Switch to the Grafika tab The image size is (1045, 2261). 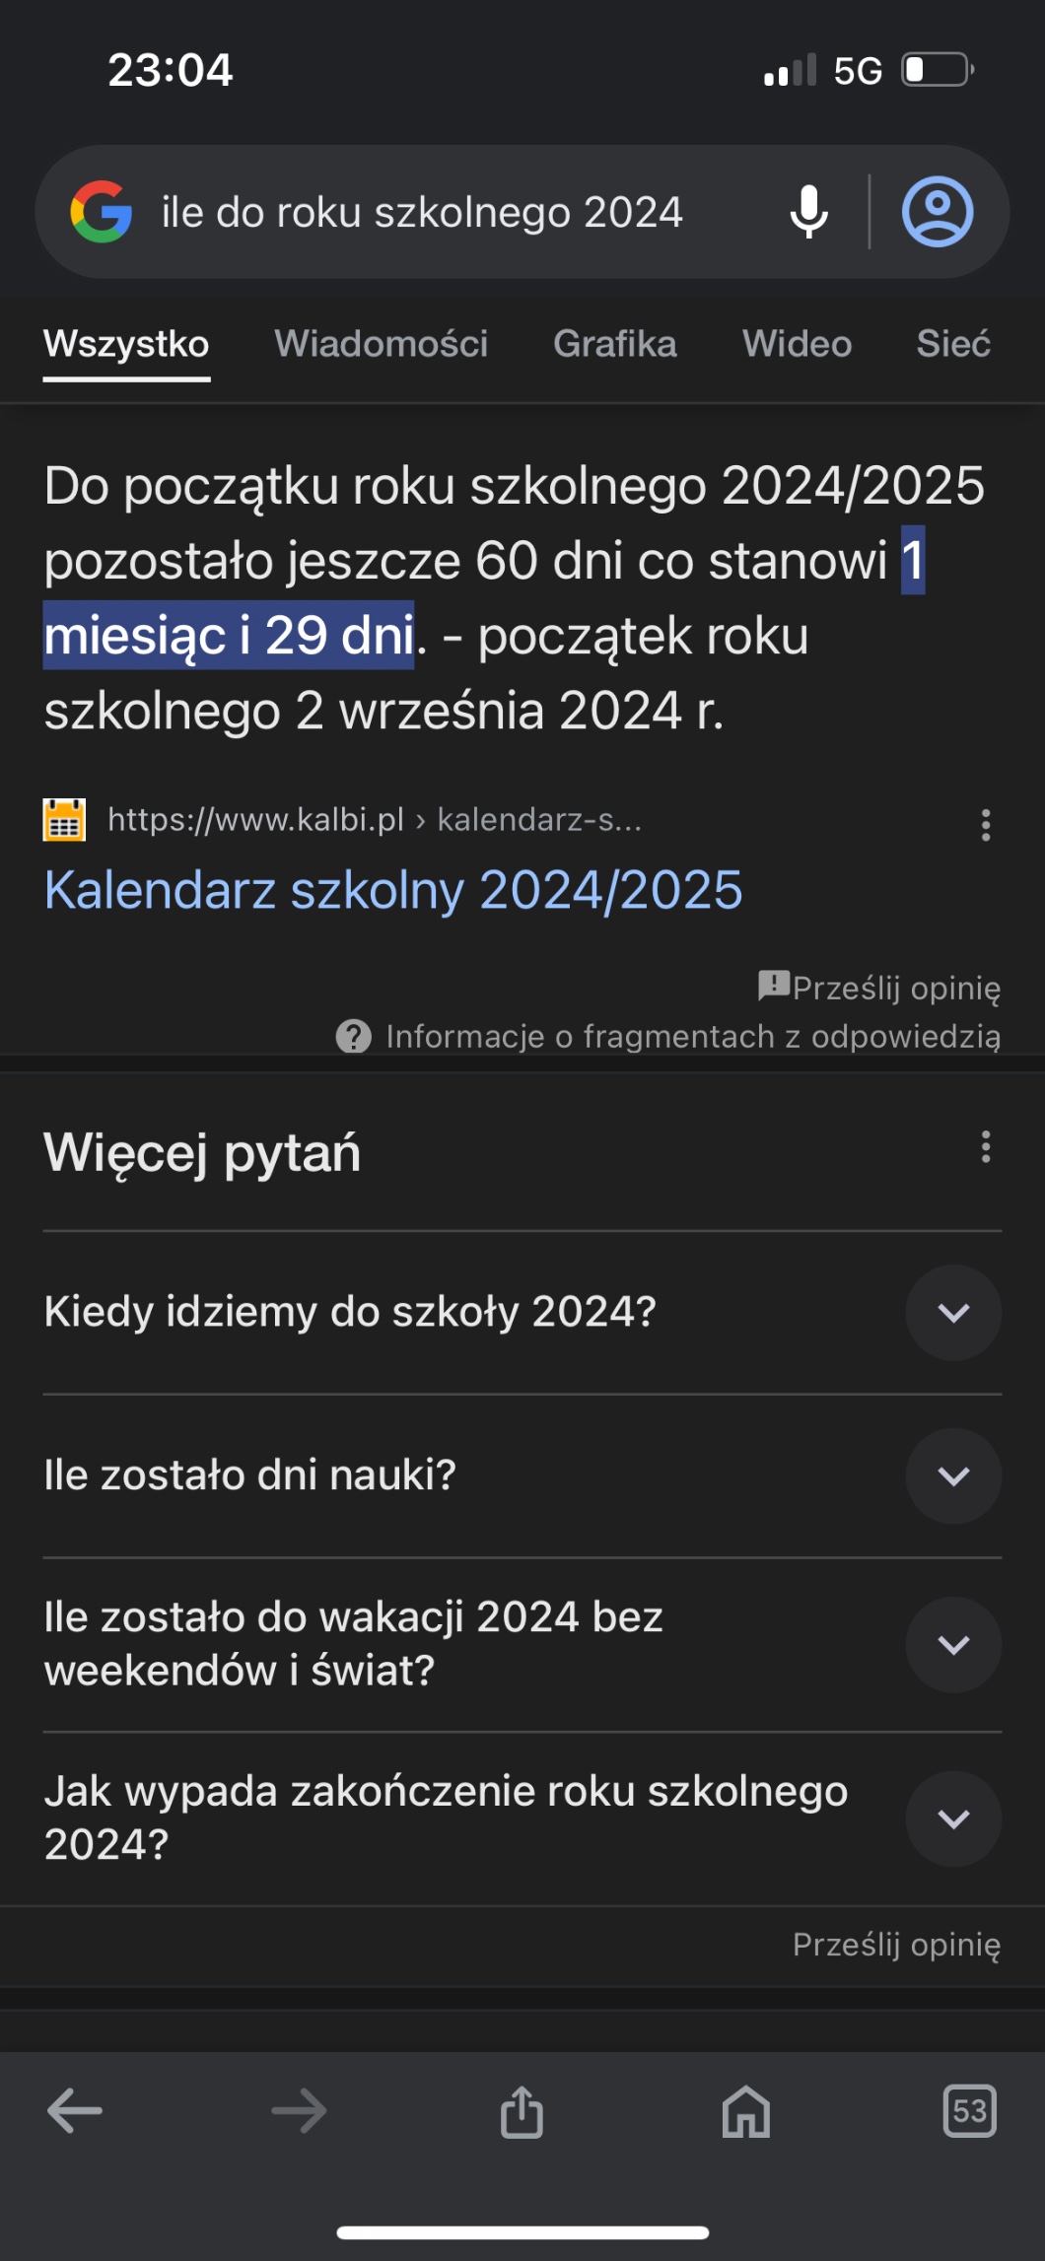point(614,344)
